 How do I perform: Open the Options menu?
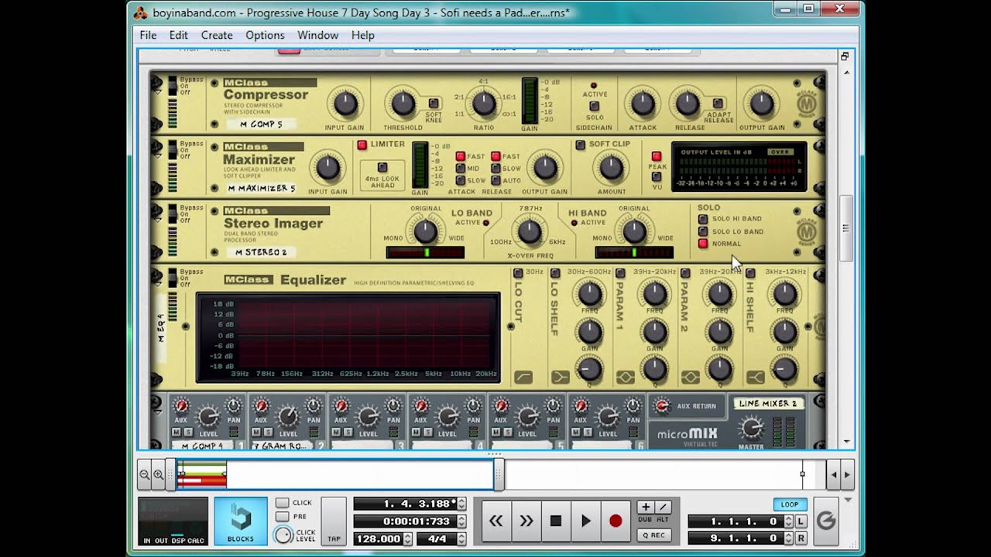265,35
